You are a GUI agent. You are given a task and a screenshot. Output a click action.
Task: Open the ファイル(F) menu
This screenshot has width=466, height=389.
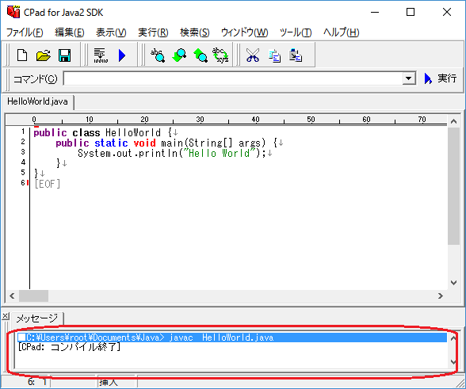coord(25,32)
